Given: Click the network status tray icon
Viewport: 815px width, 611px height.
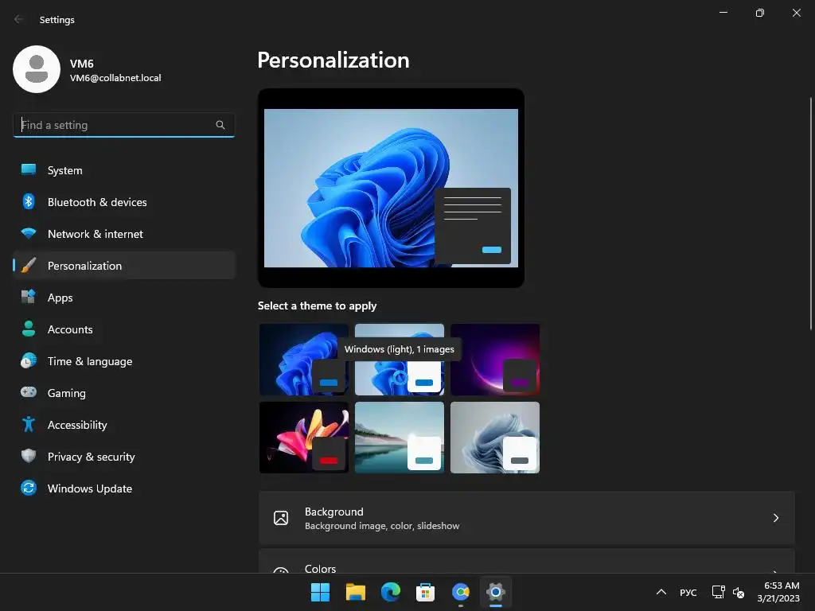Looking at the screenshot, I should pos(719,592).
